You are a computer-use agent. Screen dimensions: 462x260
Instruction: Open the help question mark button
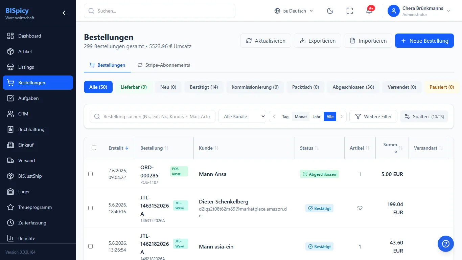(446, 244)
